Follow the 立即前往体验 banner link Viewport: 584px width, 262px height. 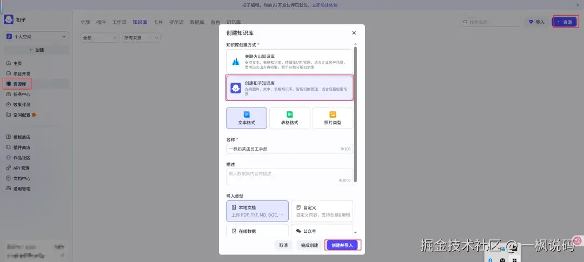click(x=325, y=5)
